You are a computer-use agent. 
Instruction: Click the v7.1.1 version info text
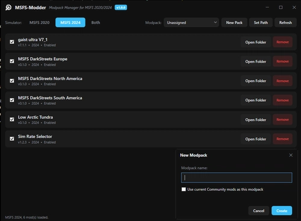(22, 45)
